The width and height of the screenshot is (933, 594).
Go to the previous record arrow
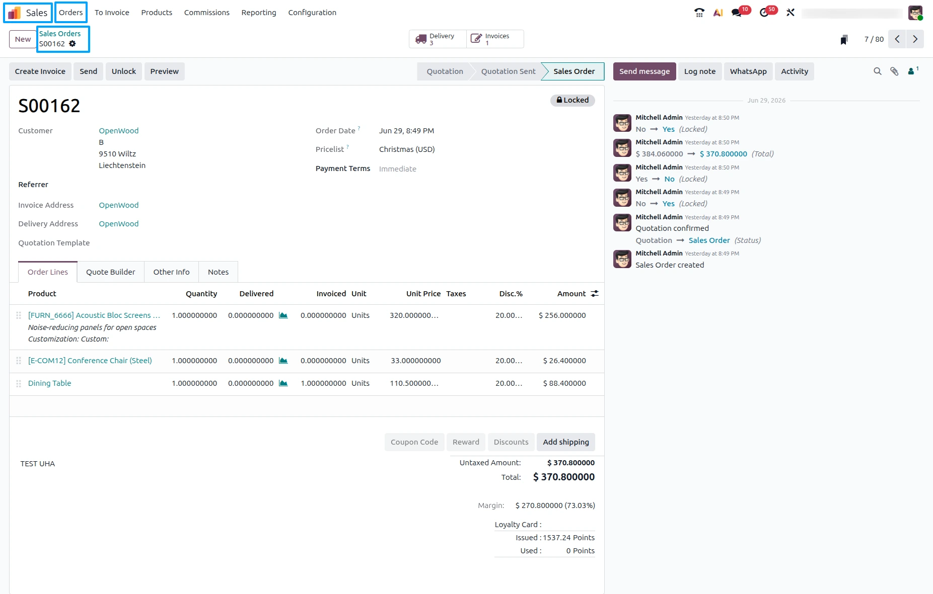pyautogui.click(x=897, y=39)
